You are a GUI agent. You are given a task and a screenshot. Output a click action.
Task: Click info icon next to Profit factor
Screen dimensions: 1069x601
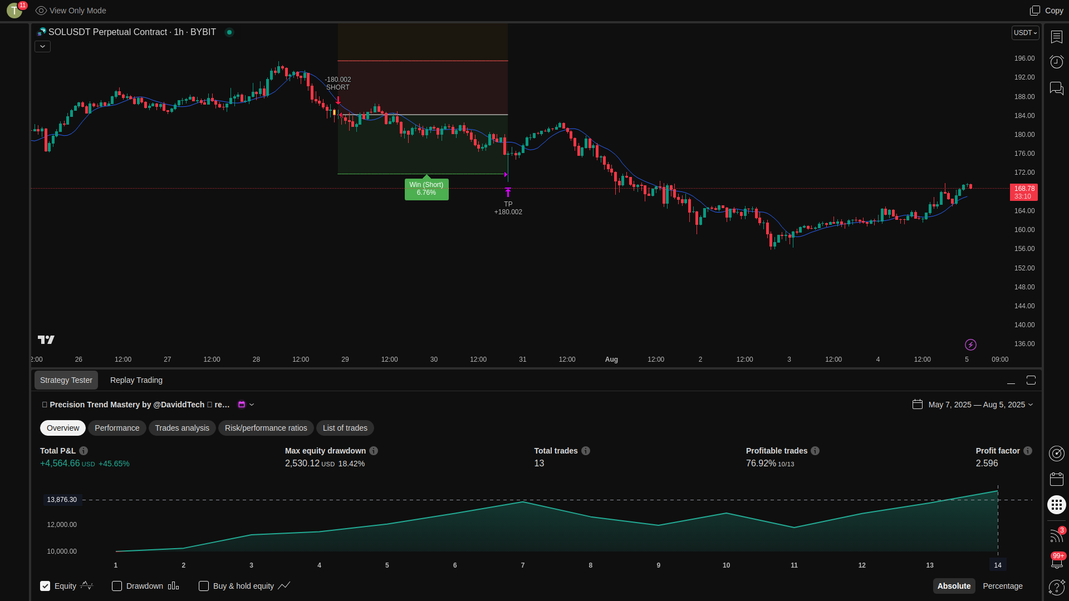1028,451
